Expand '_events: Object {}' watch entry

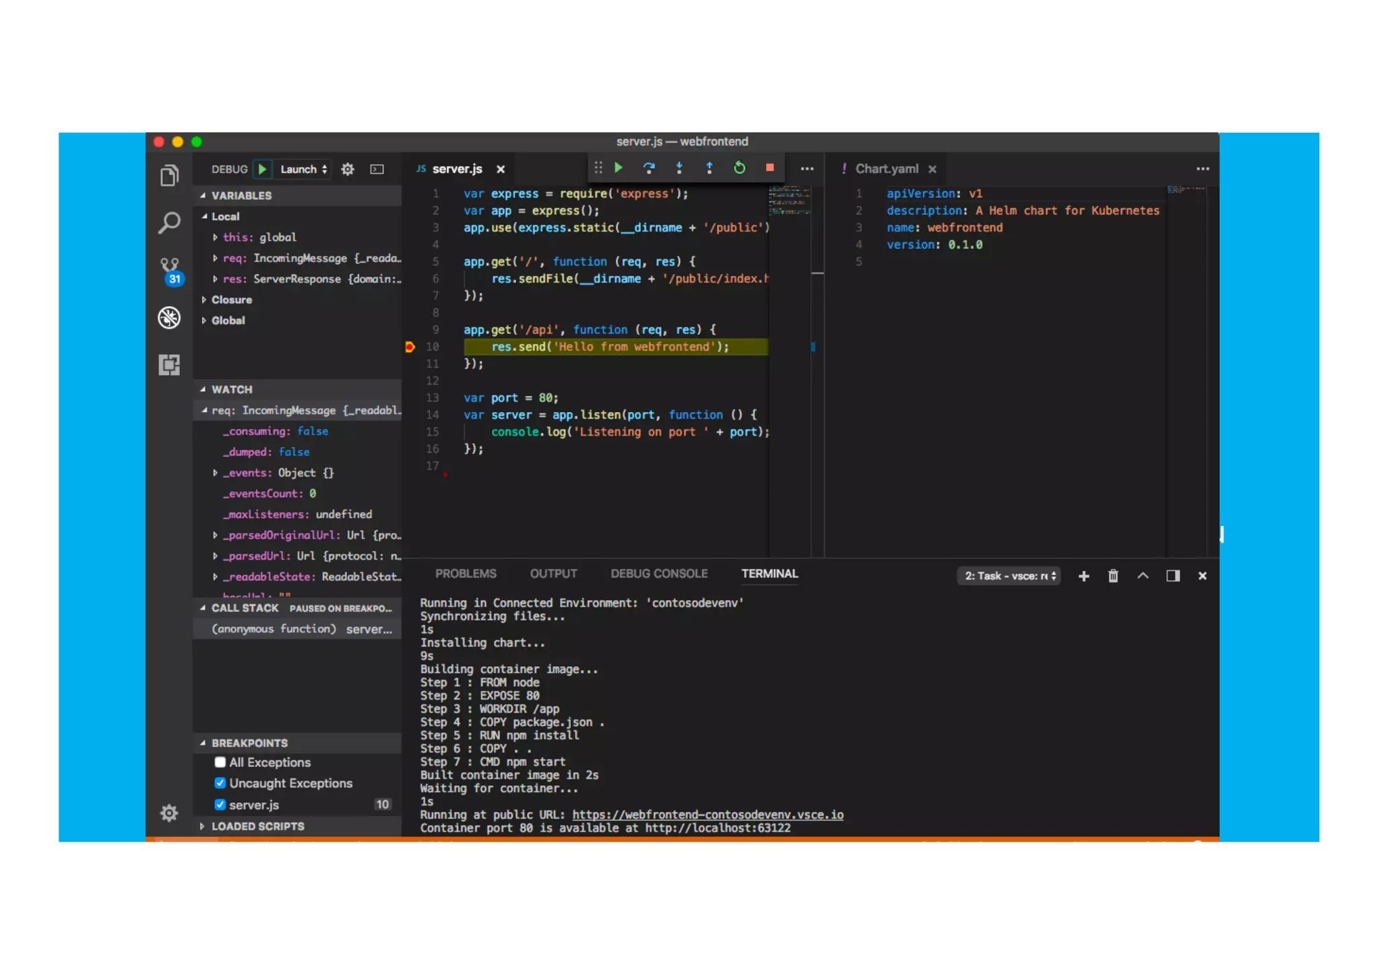click(x=215, y=473)
